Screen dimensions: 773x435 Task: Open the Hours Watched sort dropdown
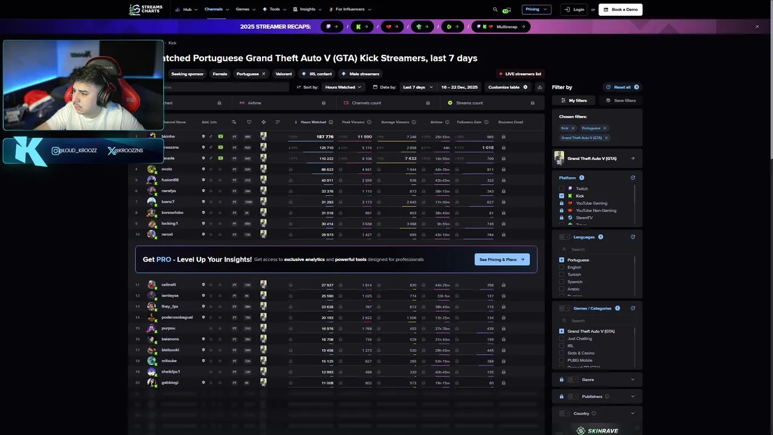[342, 87]
